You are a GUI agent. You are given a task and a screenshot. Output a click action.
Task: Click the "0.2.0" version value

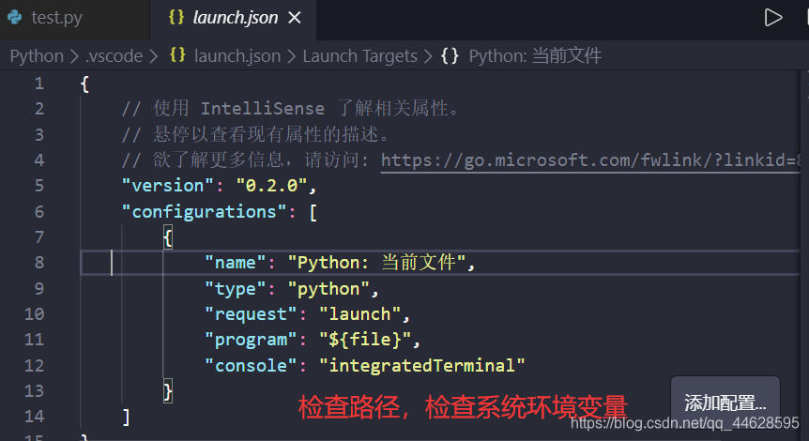pos(271,186)
